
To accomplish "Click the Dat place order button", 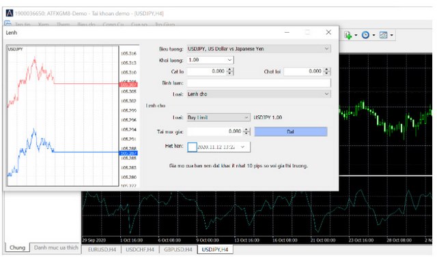I will [291, 132].
